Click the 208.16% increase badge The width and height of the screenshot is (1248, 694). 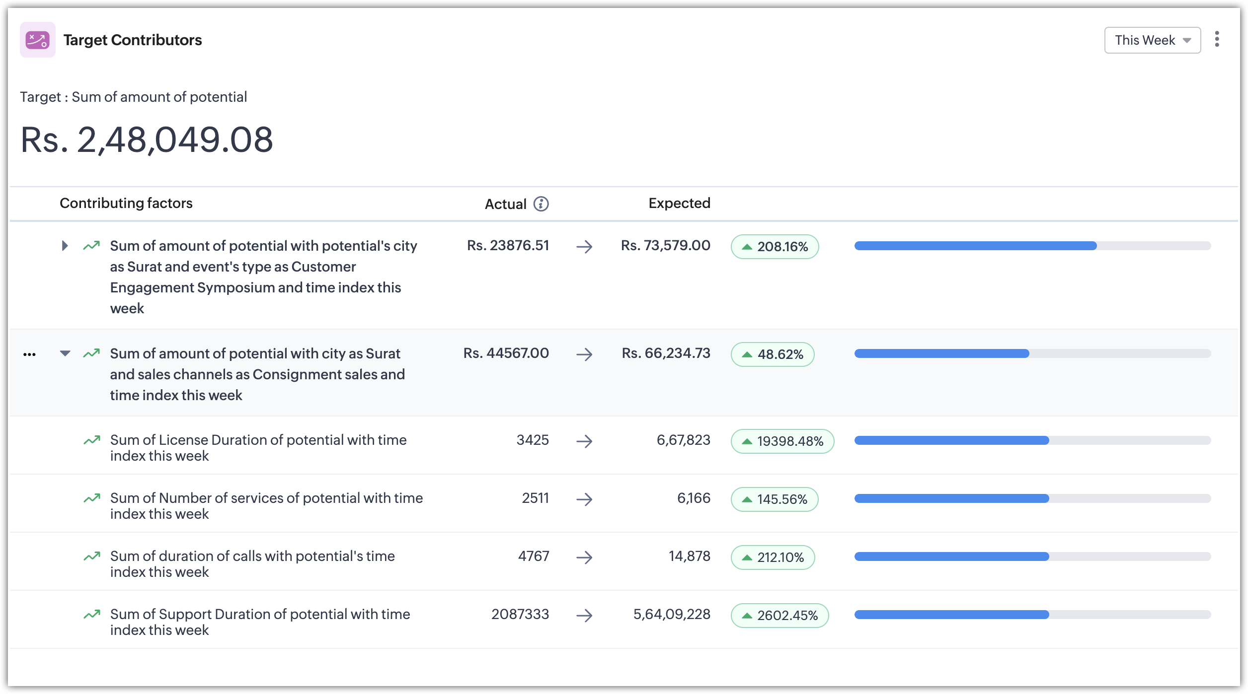click(x=775, y=247)
